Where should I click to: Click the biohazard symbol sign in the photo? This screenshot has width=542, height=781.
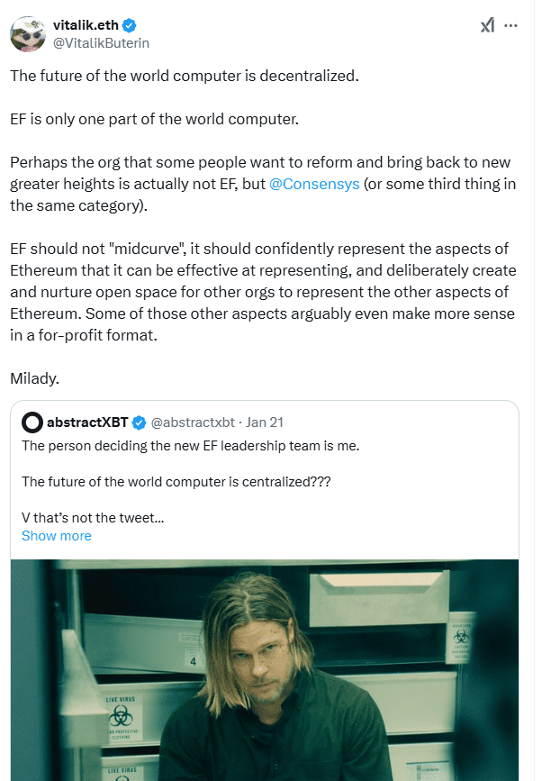point(120,717)
